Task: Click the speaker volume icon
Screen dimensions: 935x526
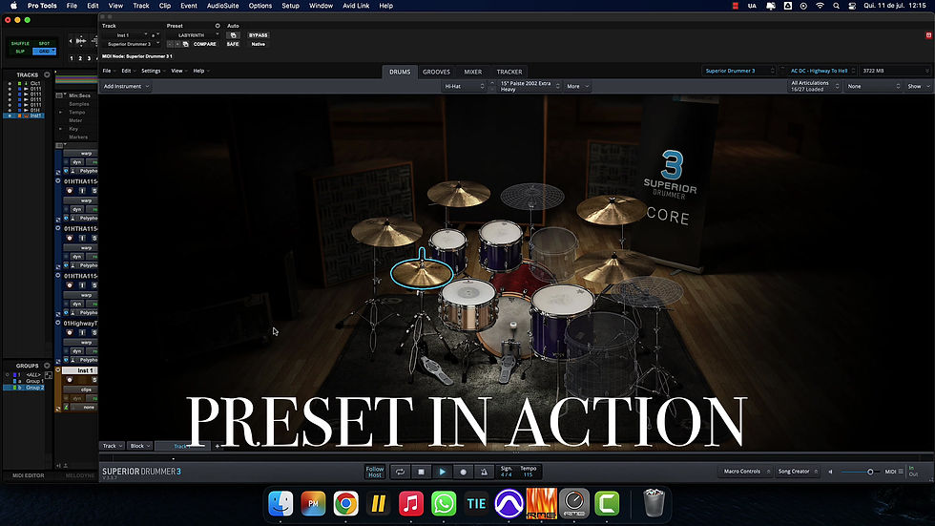Action: click(x=831, y=472)
